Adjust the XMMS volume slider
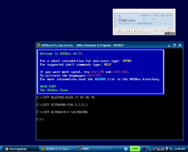Viewport: 188px width, 152px height. [x=144, y=24]
